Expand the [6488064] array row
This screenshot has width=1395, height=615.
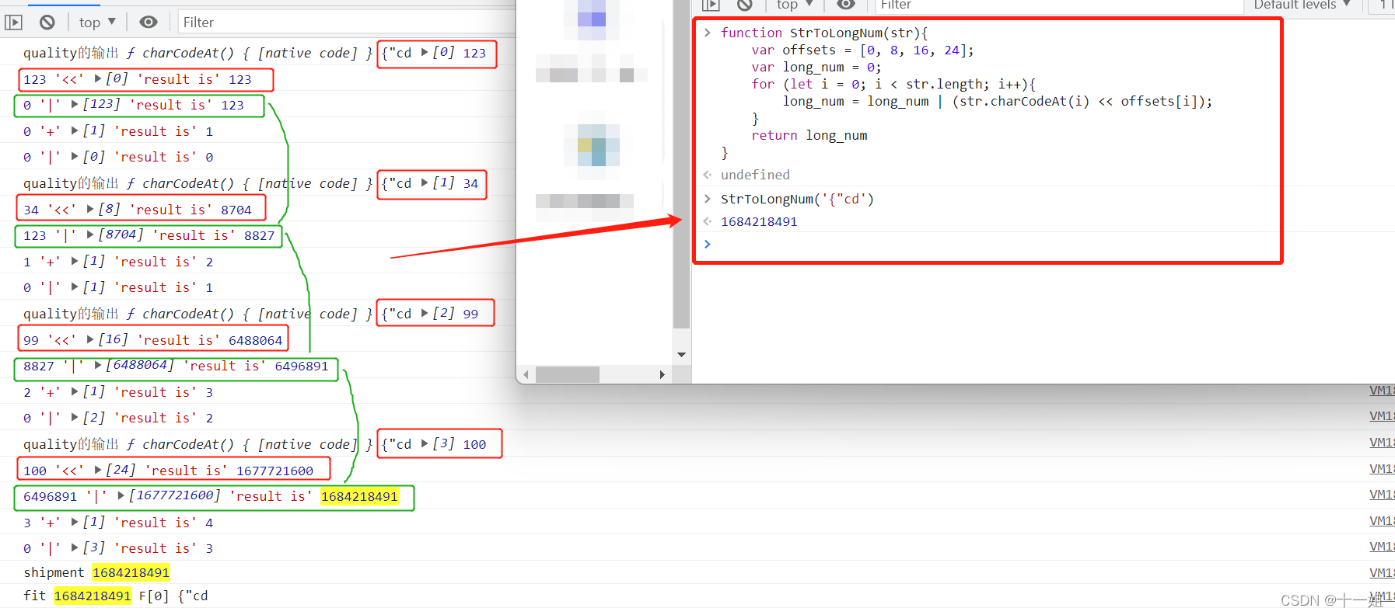point(98,365)
